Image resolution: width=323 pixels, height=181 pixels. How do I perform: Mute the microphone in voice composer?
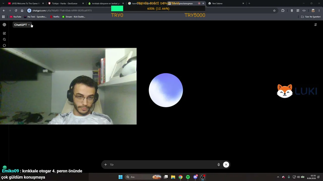tap(219, 165)
